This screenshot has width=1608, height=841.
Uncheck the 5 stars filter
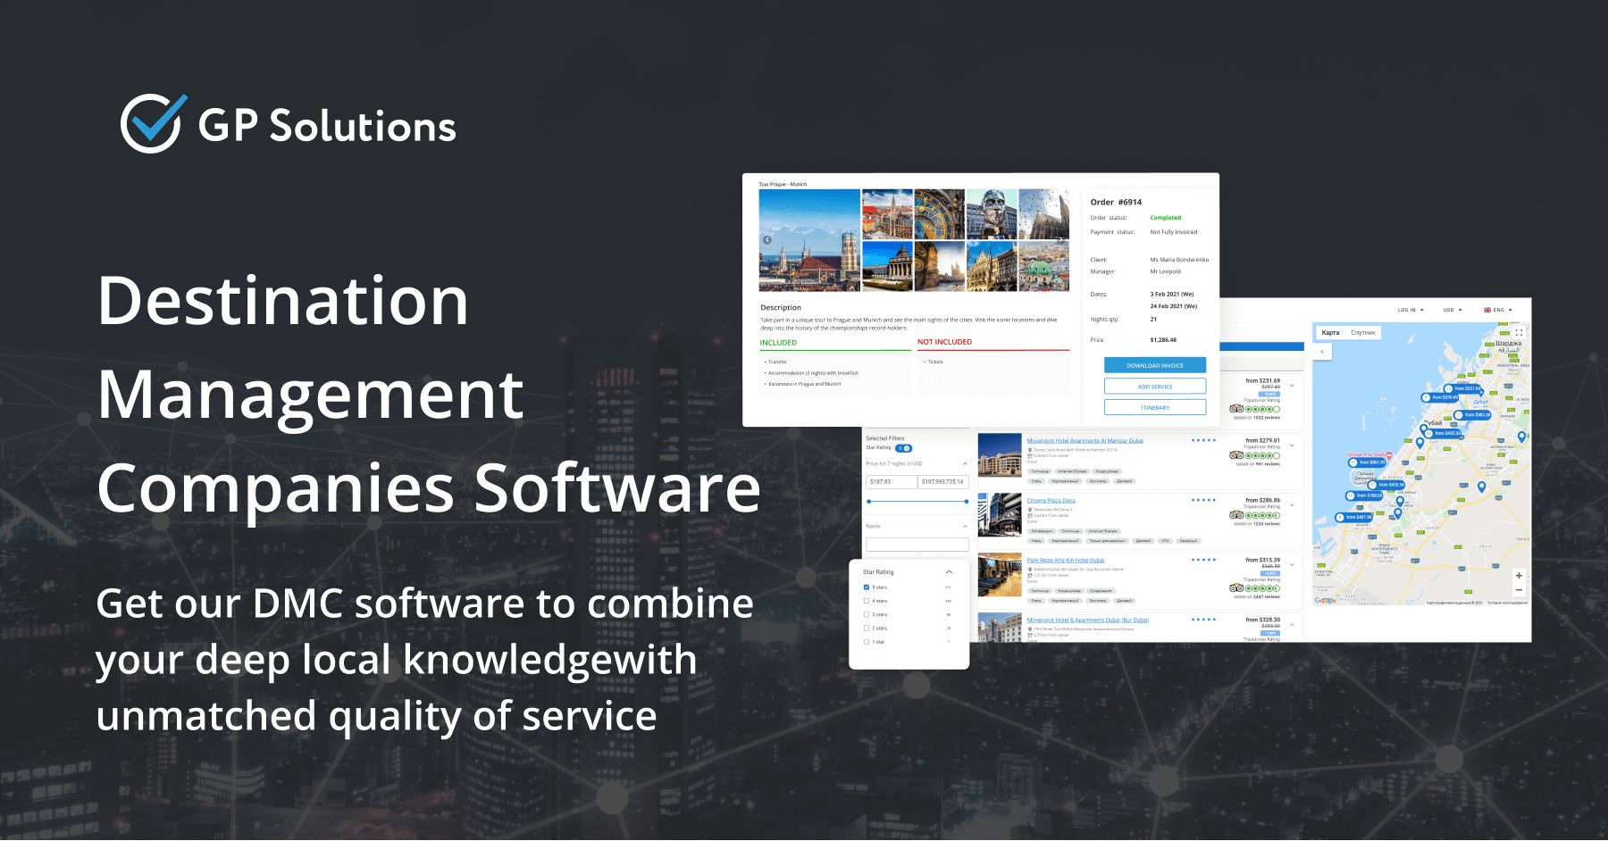[x=866, y=587]
